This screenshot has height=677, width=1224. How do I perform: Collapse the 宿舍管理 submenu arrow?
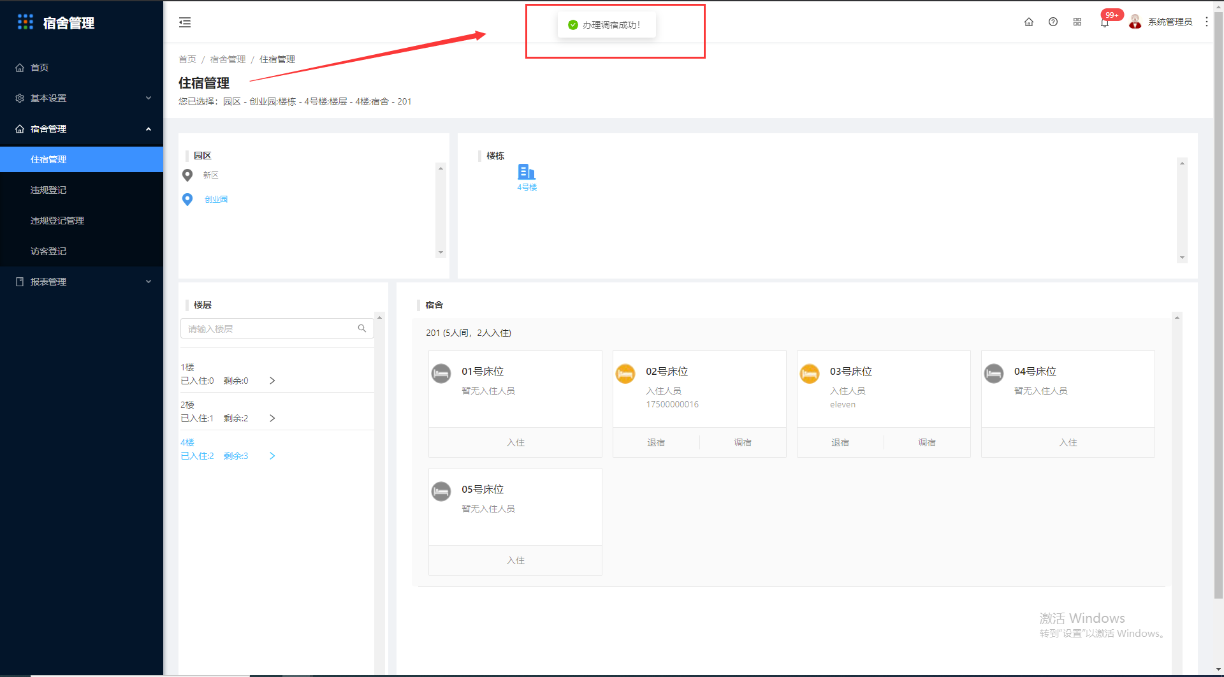tap(149, 129)
